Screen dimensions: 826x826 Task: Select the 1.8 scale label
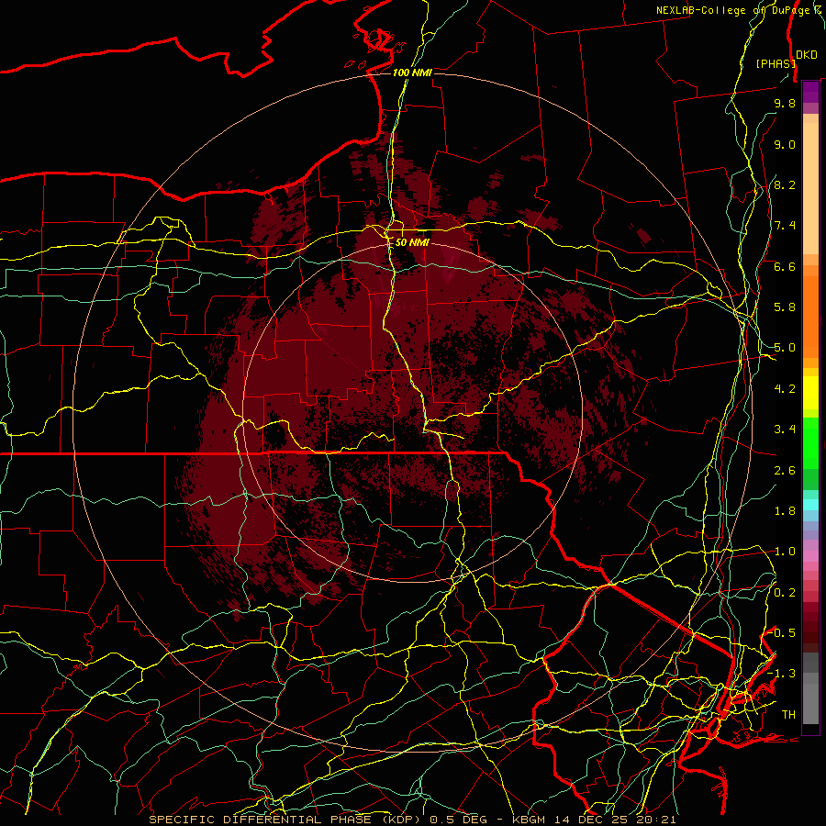(785, 511)
